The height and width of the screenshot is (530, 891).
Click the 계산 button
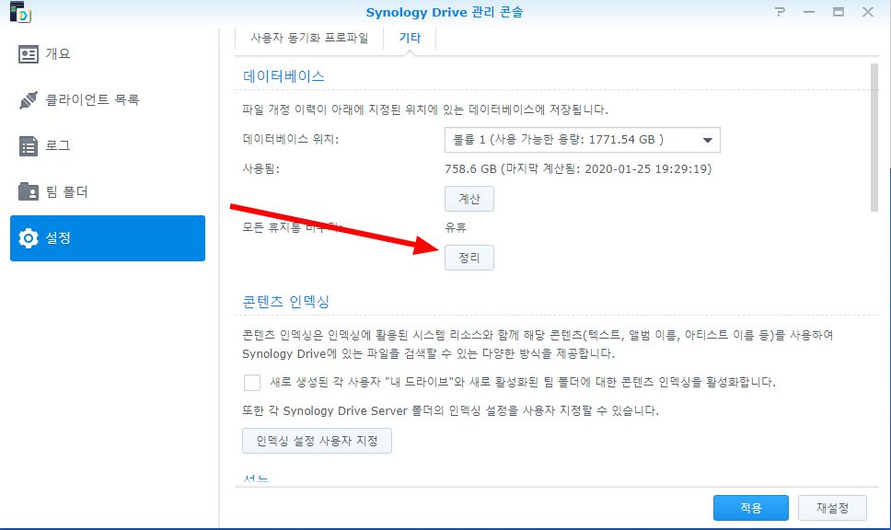tap(469, 199)
